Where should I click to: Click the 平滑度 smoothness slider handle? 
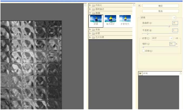pos(148,34)
